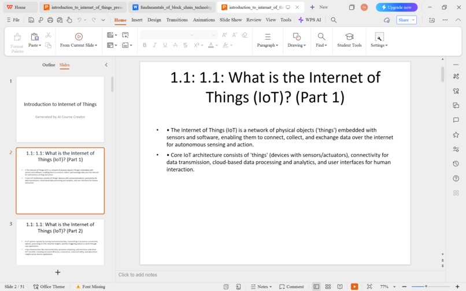Click the Print icon in quick access toolbar
466x291 pixels.
click(x=50, y=20)
